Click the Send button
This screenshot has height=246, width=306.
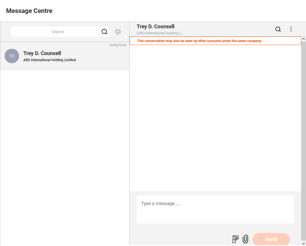(271, 239)
